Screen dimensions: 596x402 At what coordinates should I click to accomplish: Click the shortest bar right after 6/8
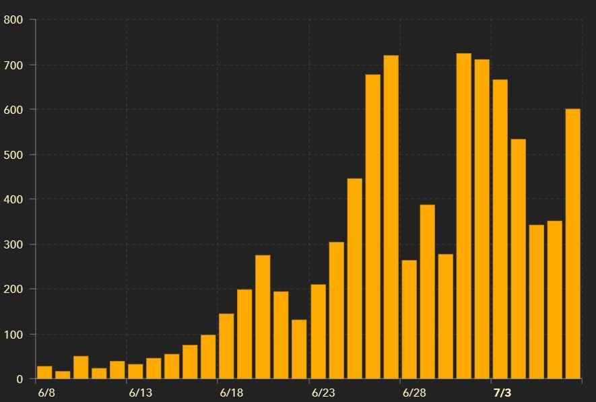click(x=63, y=375)
